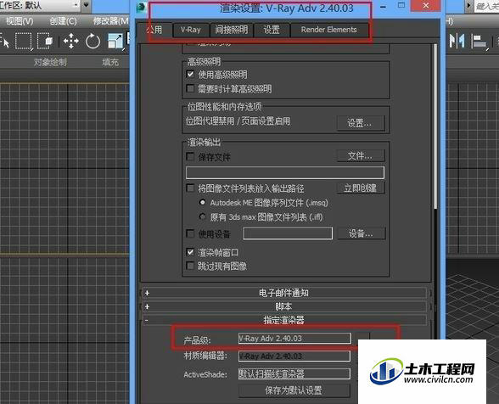Enable 使用设备 checkbox

click(190, 234)
